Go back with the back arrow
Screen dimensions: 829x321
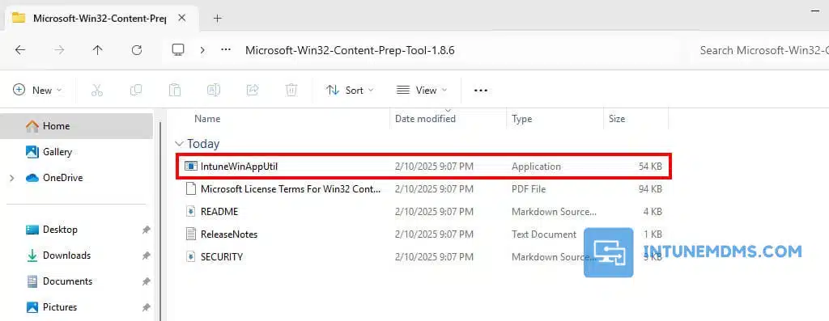click(x=20, y=50)
